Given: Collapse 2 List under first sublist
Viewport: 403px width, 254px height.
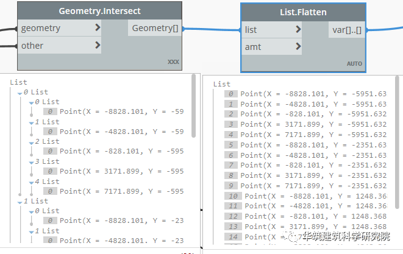Looking at the screenshot, I should point(31,143).
